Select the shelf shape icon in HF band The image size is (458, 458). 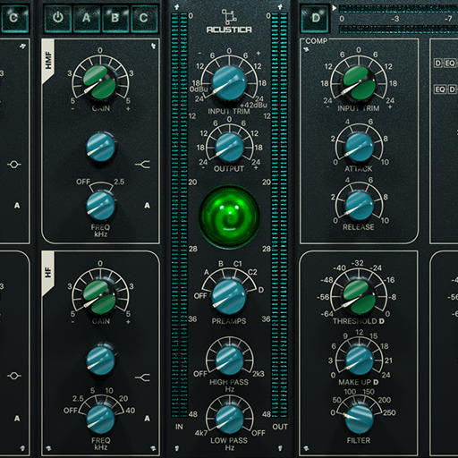click(142, 377)
